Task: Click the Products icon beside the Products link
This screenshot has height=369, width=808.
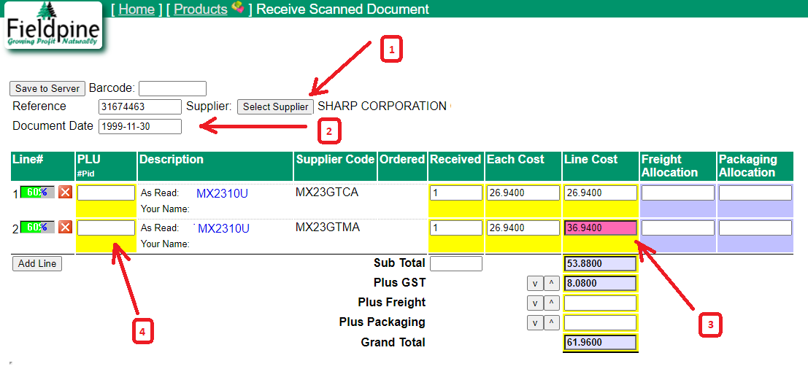Action: tap(237, 8)
